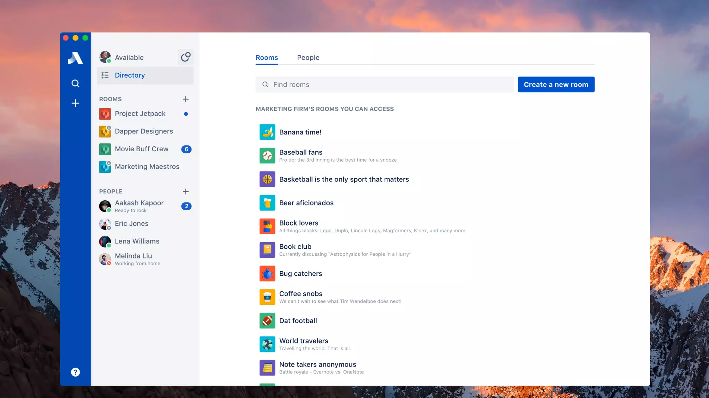This screenshot has height=398, width=709.
Task: Click Create a new room button
Action: click(x=556, y=84)
